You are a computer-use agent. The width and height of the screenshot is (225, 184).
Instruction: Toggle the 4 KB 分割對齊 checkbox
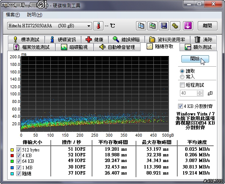pyautogui.click(x=180, y=106)
